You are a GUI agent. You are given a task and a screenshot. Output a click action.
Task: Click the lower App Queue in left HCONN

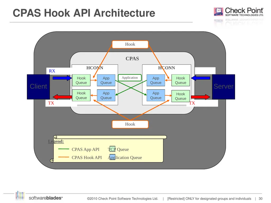pyautogui.click(x=106, y=95)
